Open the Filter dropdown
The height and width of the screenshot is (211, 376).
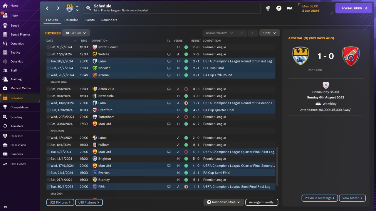[269, 33]
